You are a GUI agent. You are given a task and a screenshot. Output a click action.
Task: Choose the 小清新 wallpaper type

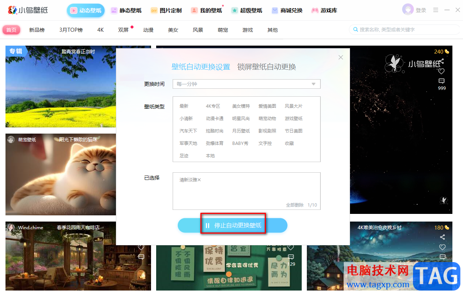[186, 119]
